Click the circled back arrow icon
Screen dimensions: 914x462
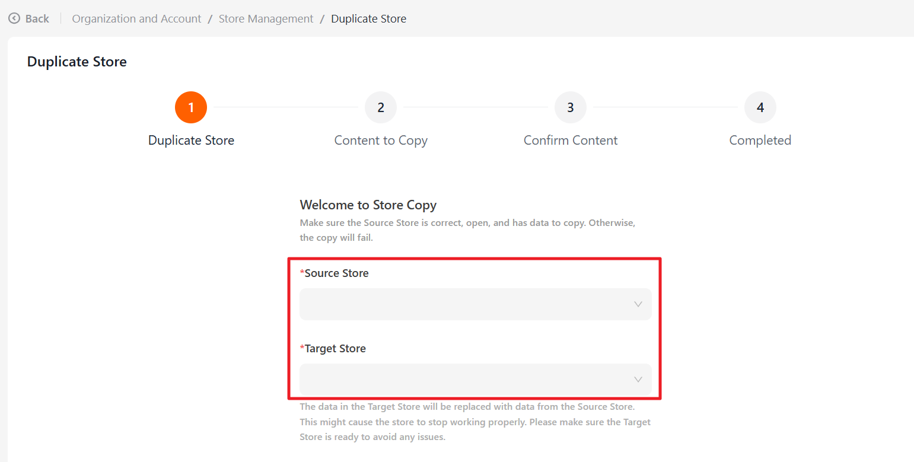pyautogui.click(x=14, y=18)
